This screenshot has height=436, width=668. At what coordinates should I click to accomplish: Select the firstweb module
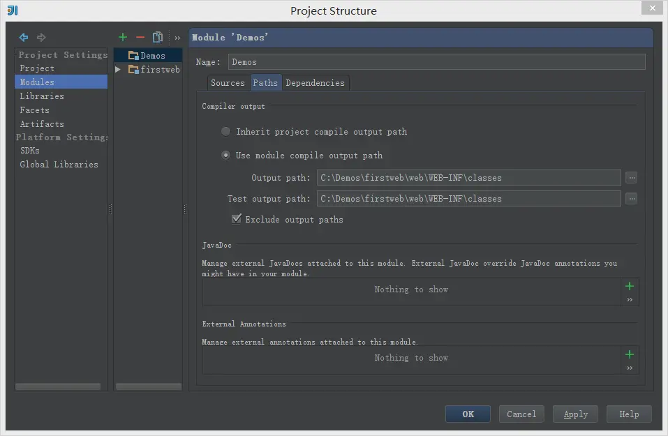[x=160, y=69]
